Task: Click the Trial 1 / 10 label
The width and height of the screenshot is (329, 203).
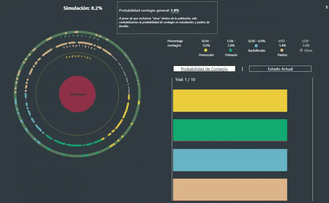Action: coord(185,80)
